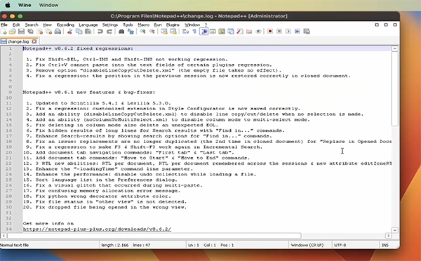Image resolution: width=421 pixels, height=261 pixels.
Task: Click the Open file folder icon
Action: click(13, 32)
